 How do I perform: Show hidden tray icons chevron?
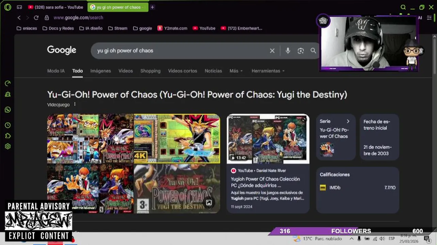tap(351, 239)
